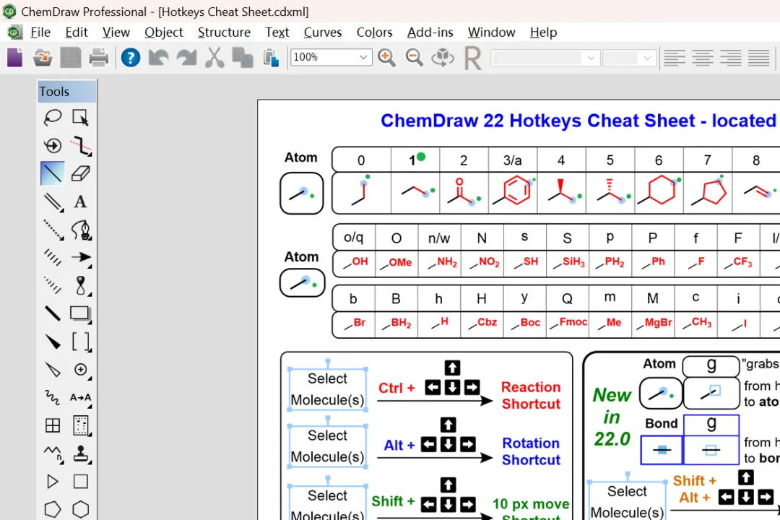This screenshot has height=520, width=780.
Task: Select the Marquee selection tool
Action: point(80,118)
